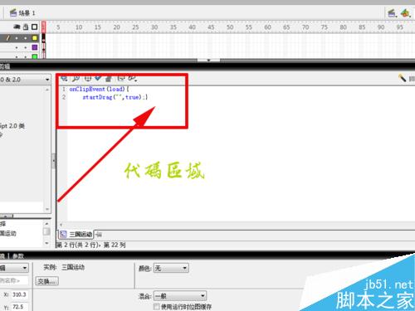Click the Auto format icon

(x=109, y=79)
